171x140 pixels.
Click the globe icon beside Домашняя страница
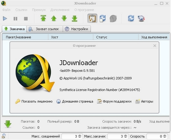(59, 101)
